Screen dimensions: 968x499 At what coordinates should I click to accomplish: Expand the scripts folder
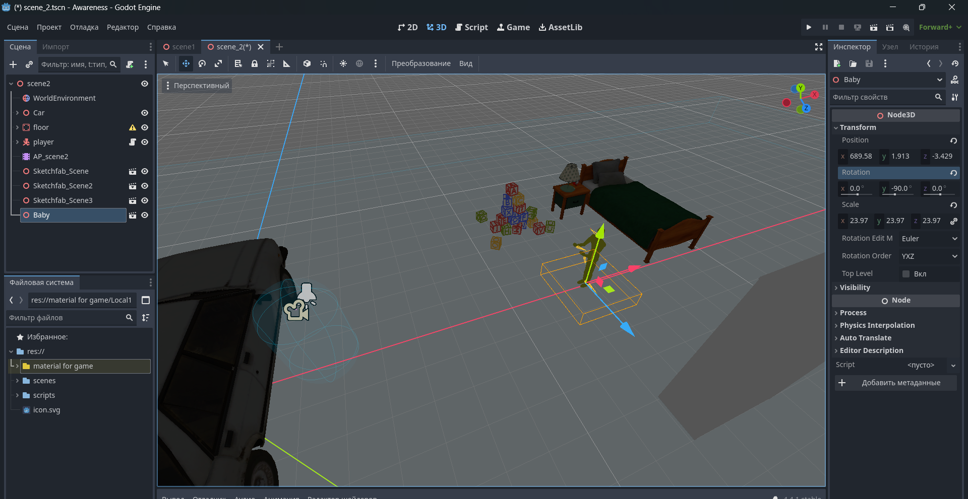17,395
